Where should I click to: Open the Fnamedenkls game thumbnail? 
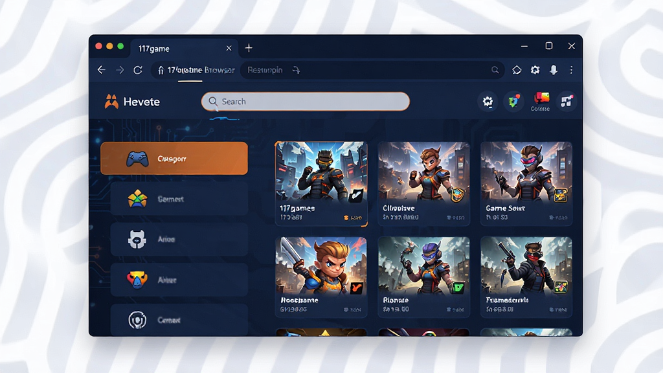coord(526,265)
